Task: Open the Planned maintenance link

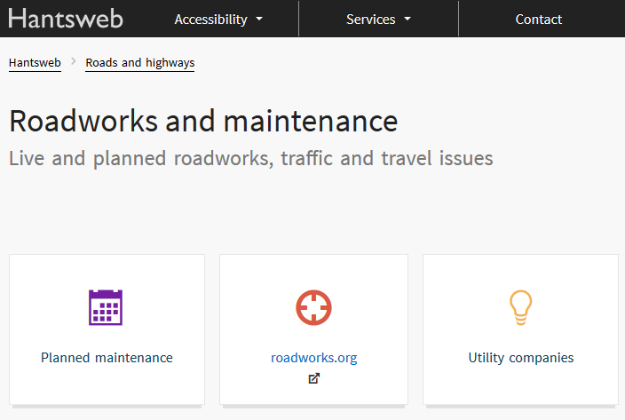Action: coord(107,358)
